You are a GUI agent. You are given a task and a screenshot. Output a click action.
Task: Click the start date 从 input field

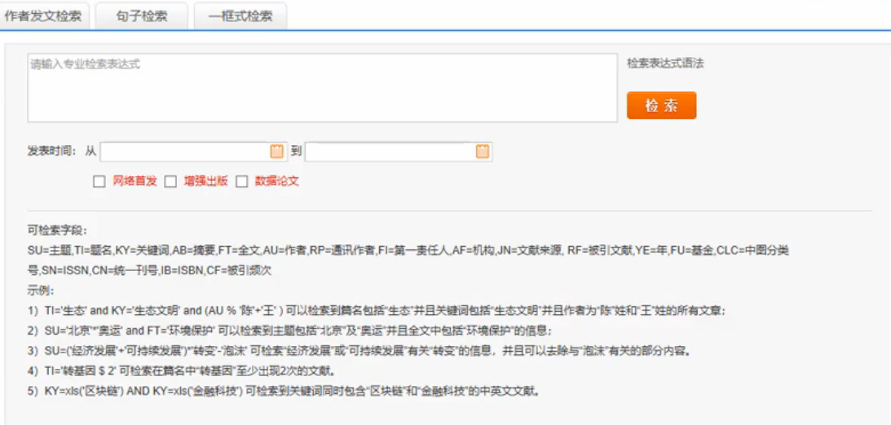coord(192,151)
